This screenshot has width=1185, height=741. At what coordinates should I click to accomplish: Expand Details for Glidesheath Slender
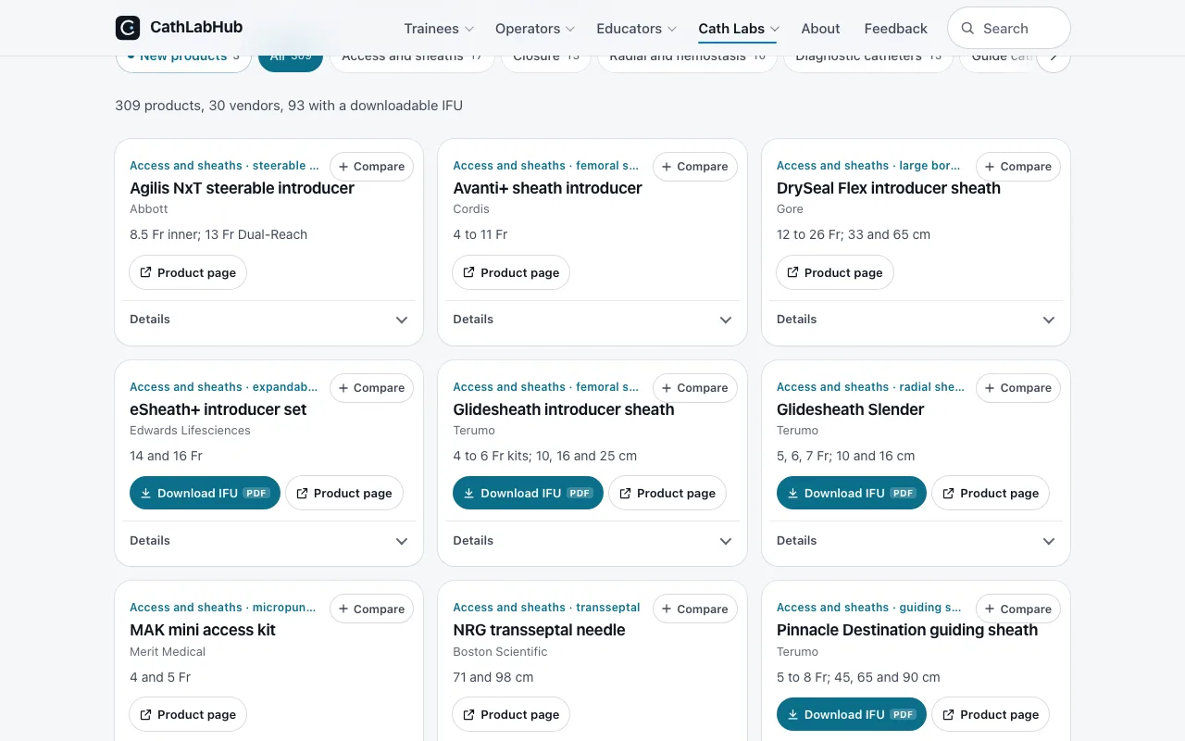pos(916,541)
